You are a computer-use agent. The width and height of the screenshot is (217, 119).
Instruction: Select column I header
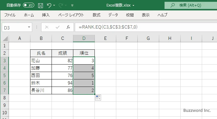click(191, 38)
